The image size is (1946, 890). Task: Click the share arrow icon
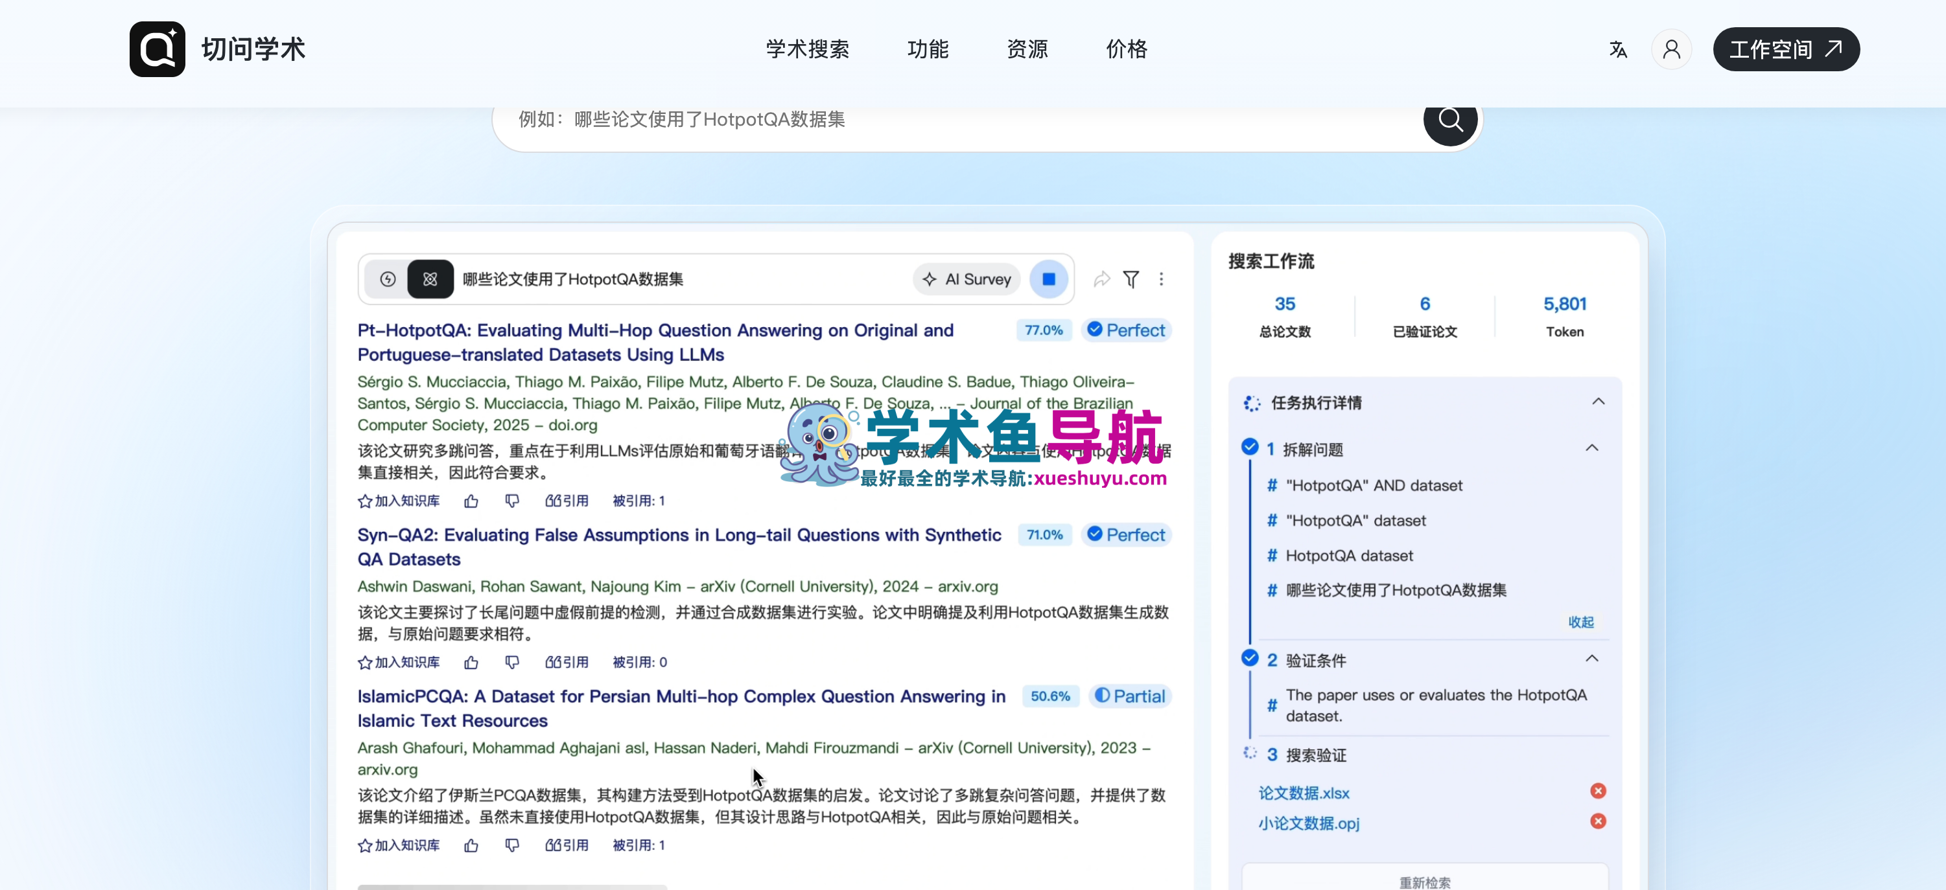click(1101, 279)
